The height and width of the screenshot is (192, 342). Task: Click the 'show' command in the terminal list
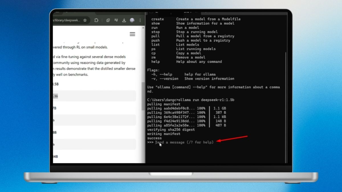click(x=156, y=23)
